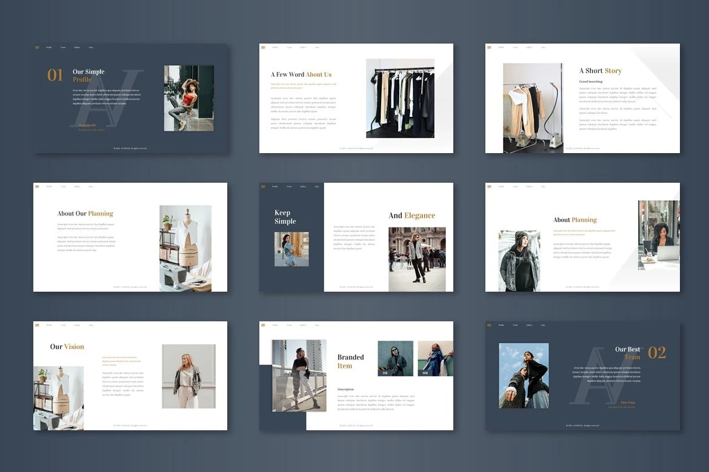Click the 25$ price tag on Branded Item

(385, 373)
